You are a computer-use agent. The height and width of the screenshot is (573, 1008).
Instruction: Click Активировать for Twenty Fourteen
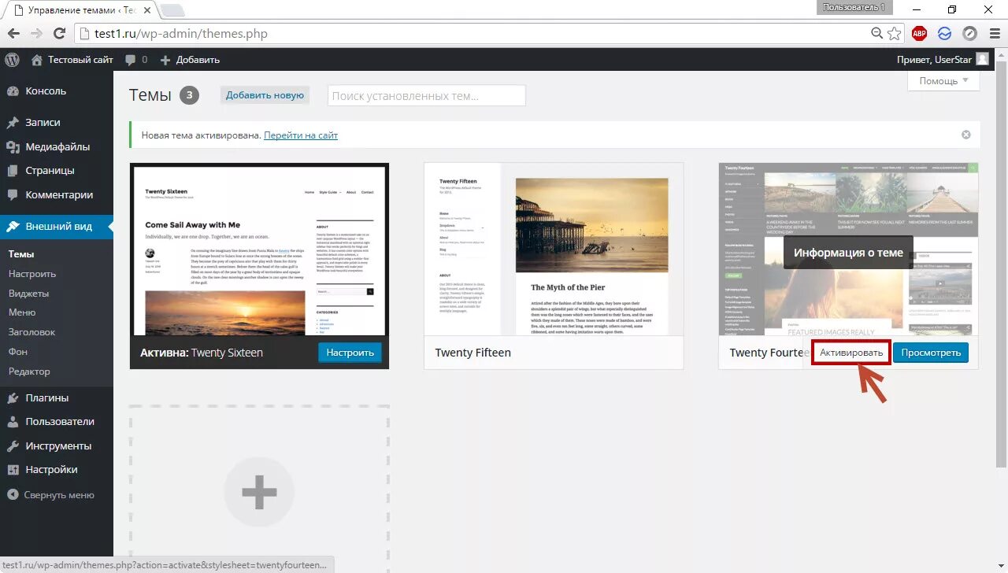pyautogui.click(x=851, y=353)
